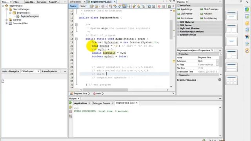This screenshot has width=251, height=141.
Task: Toggle Rectangular Selection icon
Action: [129, 6]
